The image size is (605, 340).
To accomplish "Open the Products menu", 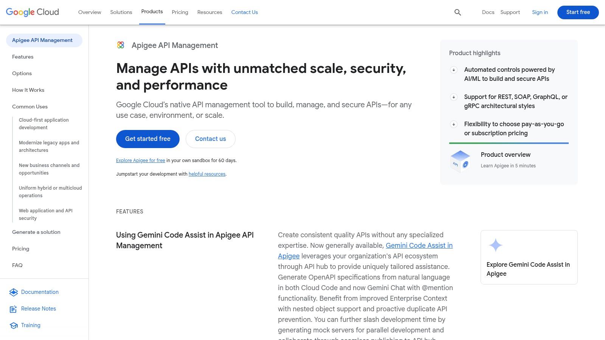I will [152, 12].
